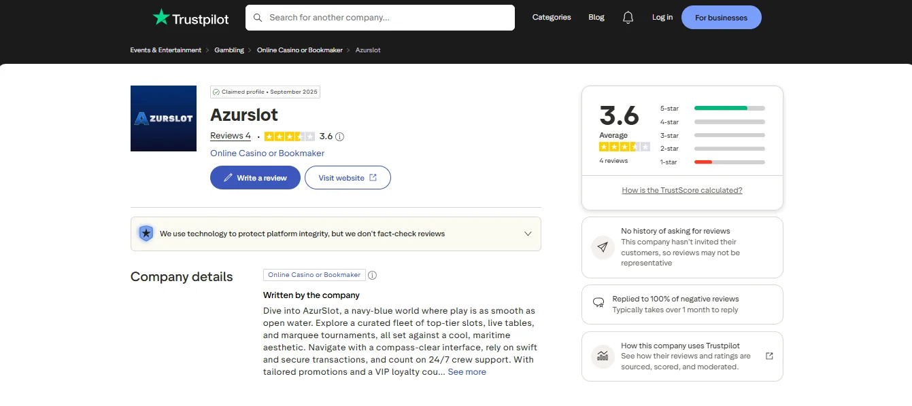Click the Azurslot company name heading
Screen dimensions: 912x406
point(244,114)
